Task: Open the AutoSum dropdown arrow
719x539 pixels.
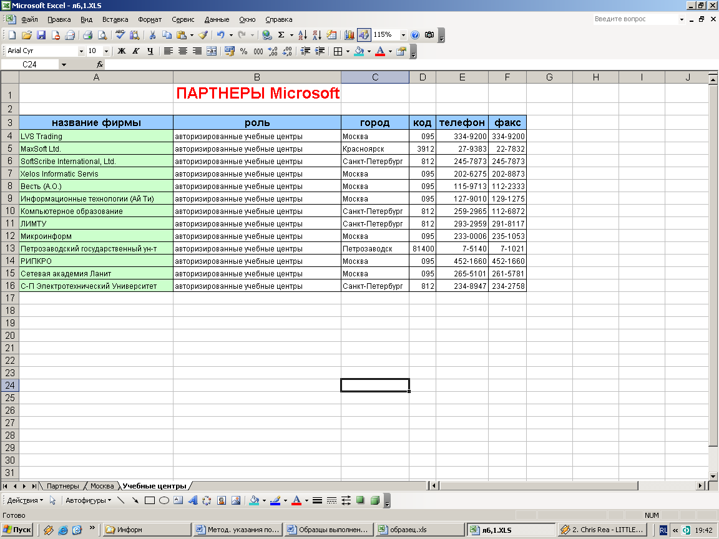Action: tap(291, 35)
